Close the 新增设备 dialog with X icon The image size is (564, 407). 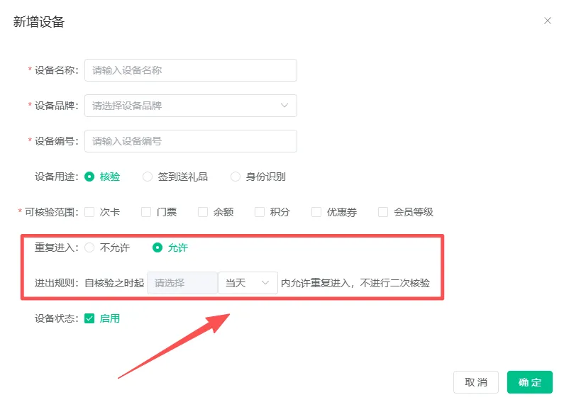click(547, 21)
